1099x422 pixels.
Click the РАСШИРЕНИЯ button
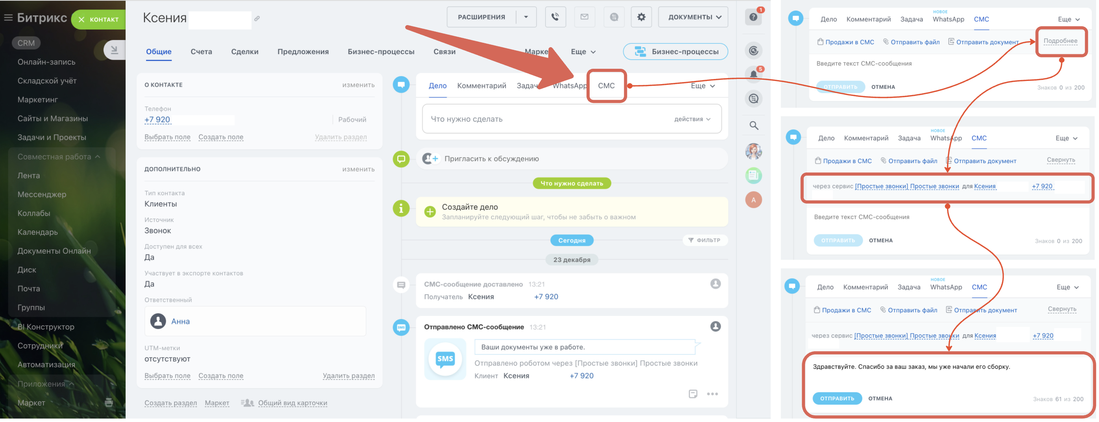(x=481, y=17)
